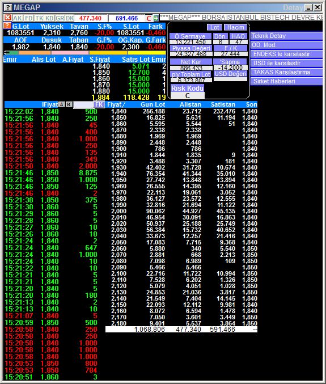The width and height of the screenshot is (326, 384).
Task: Switch to the Lot tab
Action: 215,27
